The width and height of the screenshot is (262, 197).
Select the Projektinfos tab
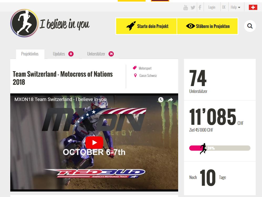click(x=30, y=54)
